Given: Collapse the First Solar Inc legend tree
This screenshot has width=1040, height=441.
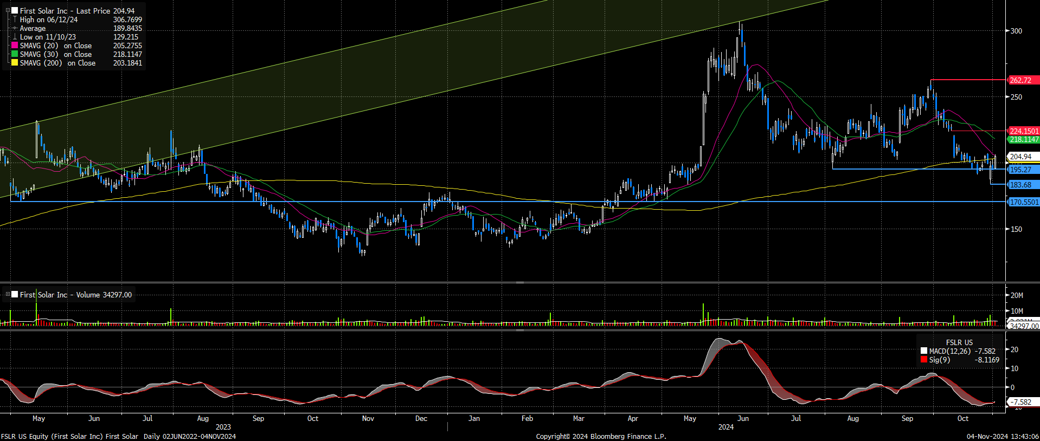Looking at the screenshot, I should tap(8, 10).
